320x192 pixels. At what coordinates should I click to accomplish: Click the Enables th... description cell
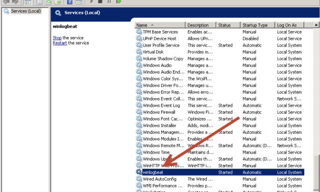click(x=200, y=159)
